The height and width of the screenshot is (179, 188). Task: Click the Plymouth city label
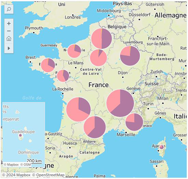(34, 28)
